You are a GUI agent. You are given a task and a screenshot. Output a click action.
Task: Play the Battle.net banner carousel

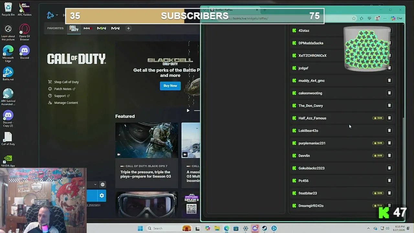click(188, 110)
